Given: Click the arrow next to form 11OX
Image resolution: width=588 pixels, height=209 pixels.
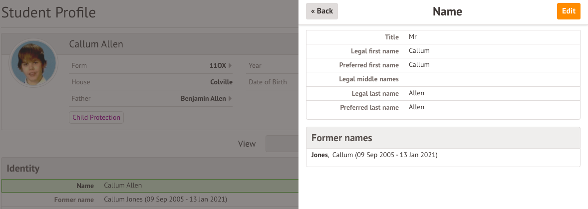Looking at the screenshot, I should tap(230, 65).
